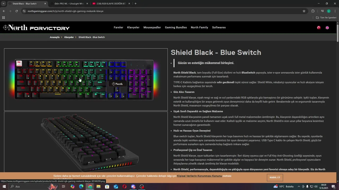Open Task View from the taskbar
Viewport: 339px width, 190px height.
click(64, 187)
